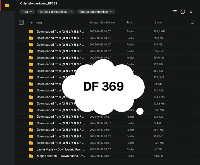
Task: Click the Jamie Marie folder icon
Action: pos(31,149)
